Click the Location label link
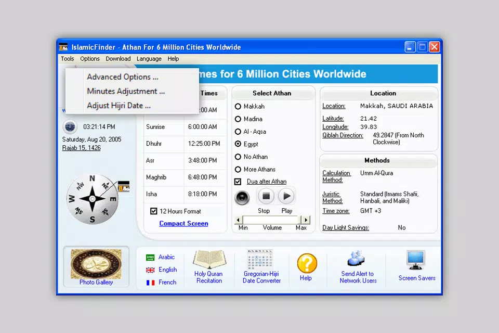Image resolution: width=499 pixels, height=333 pixels. coord(334,106)
